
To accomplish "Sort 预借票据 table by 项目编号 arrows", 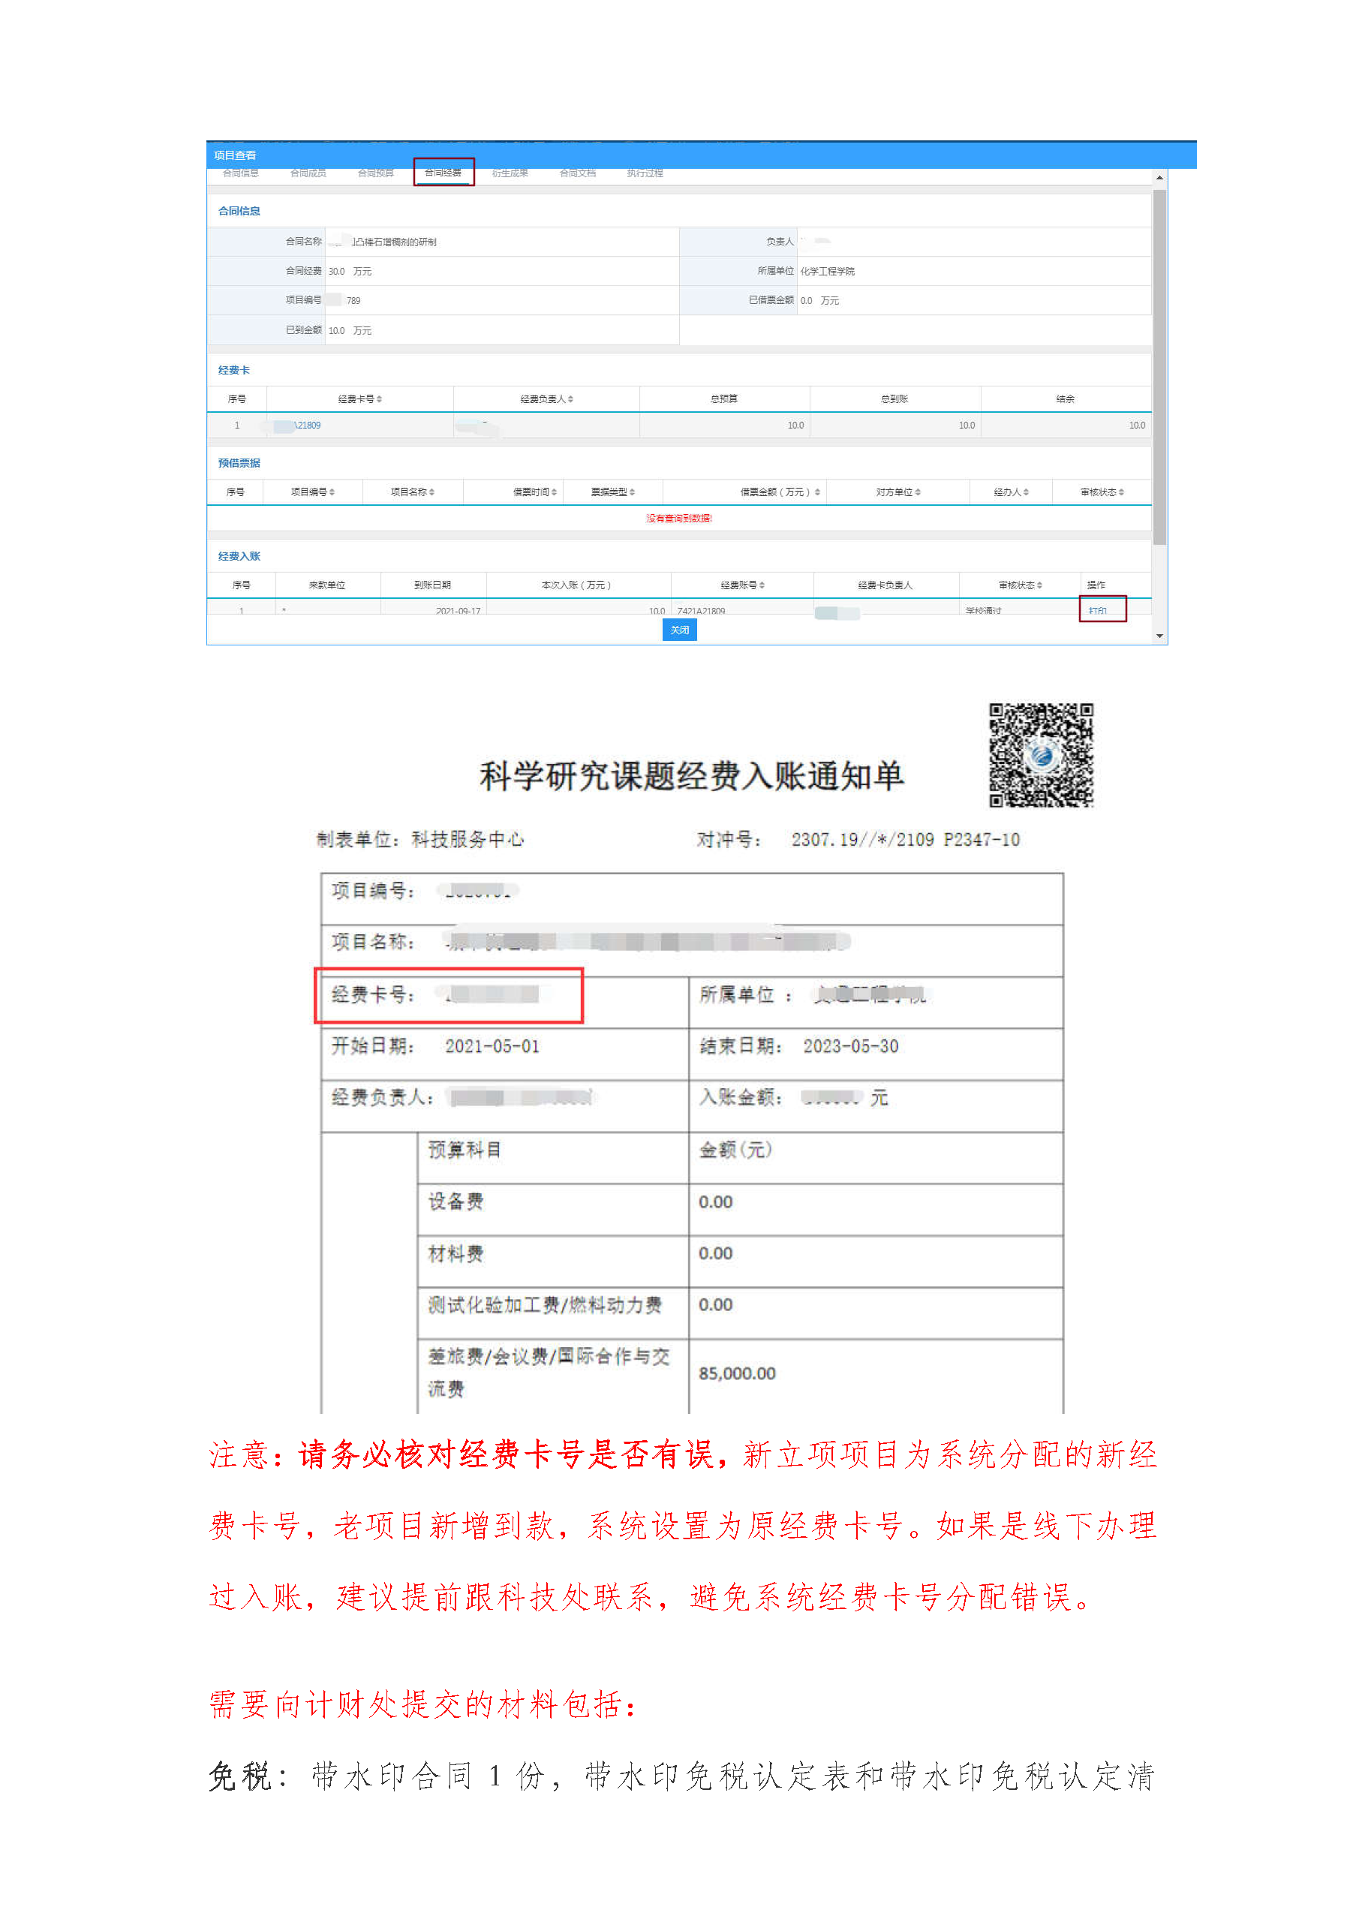I will [332, 492].
